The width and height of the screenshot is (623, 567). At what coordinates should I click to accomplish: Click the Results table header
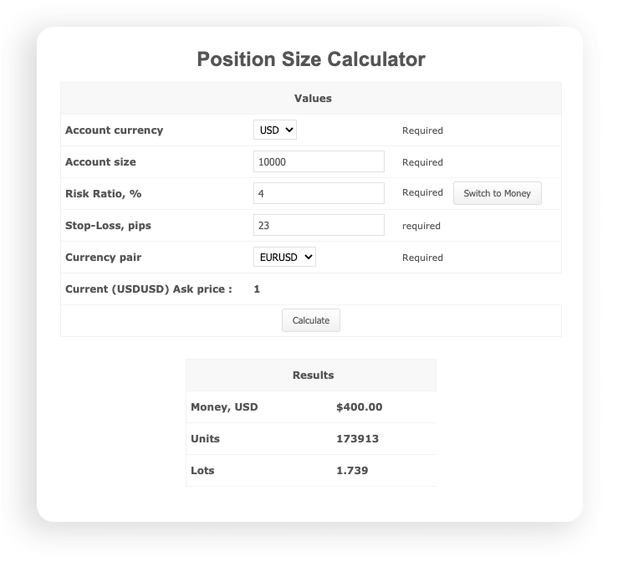point(313,375)
